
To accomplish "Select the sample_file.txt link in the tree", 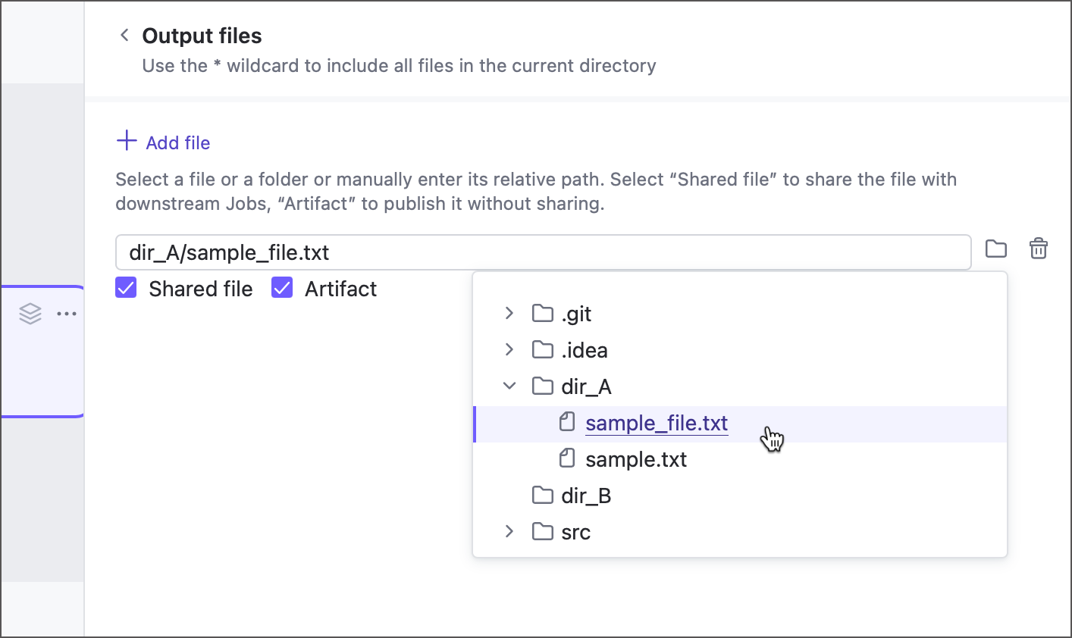I will pos(656,423).
